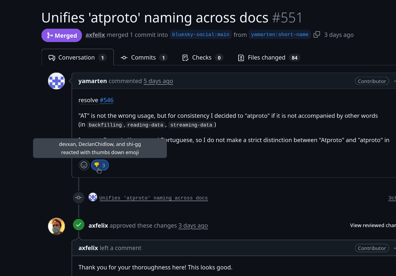This screenshot has height=276, width=396.
Task: Click small yamarten avatar beside commit
Action: coord(93,197)
